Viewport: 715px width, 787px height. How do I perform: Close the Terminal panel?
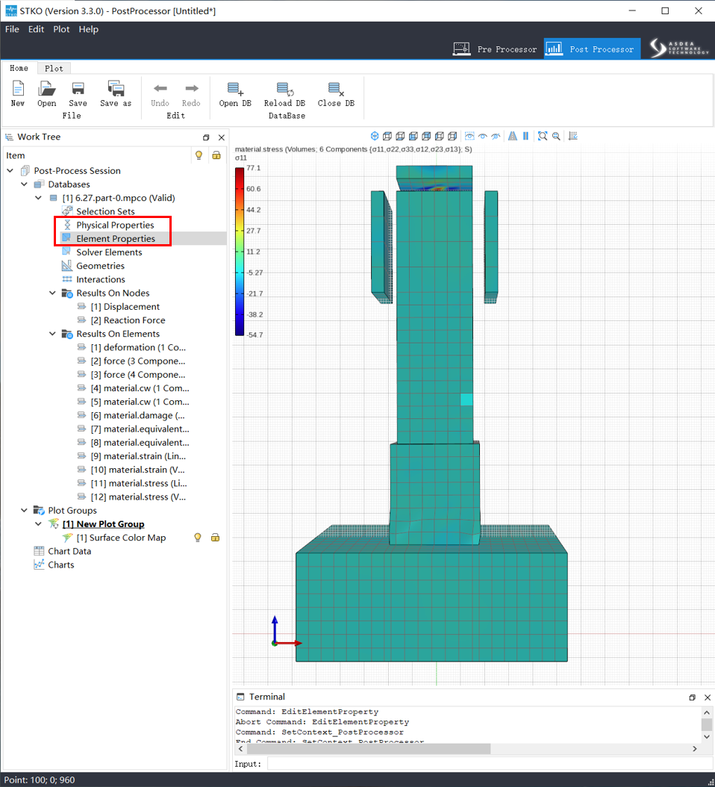pyautogui.click(x=708, y=697)
